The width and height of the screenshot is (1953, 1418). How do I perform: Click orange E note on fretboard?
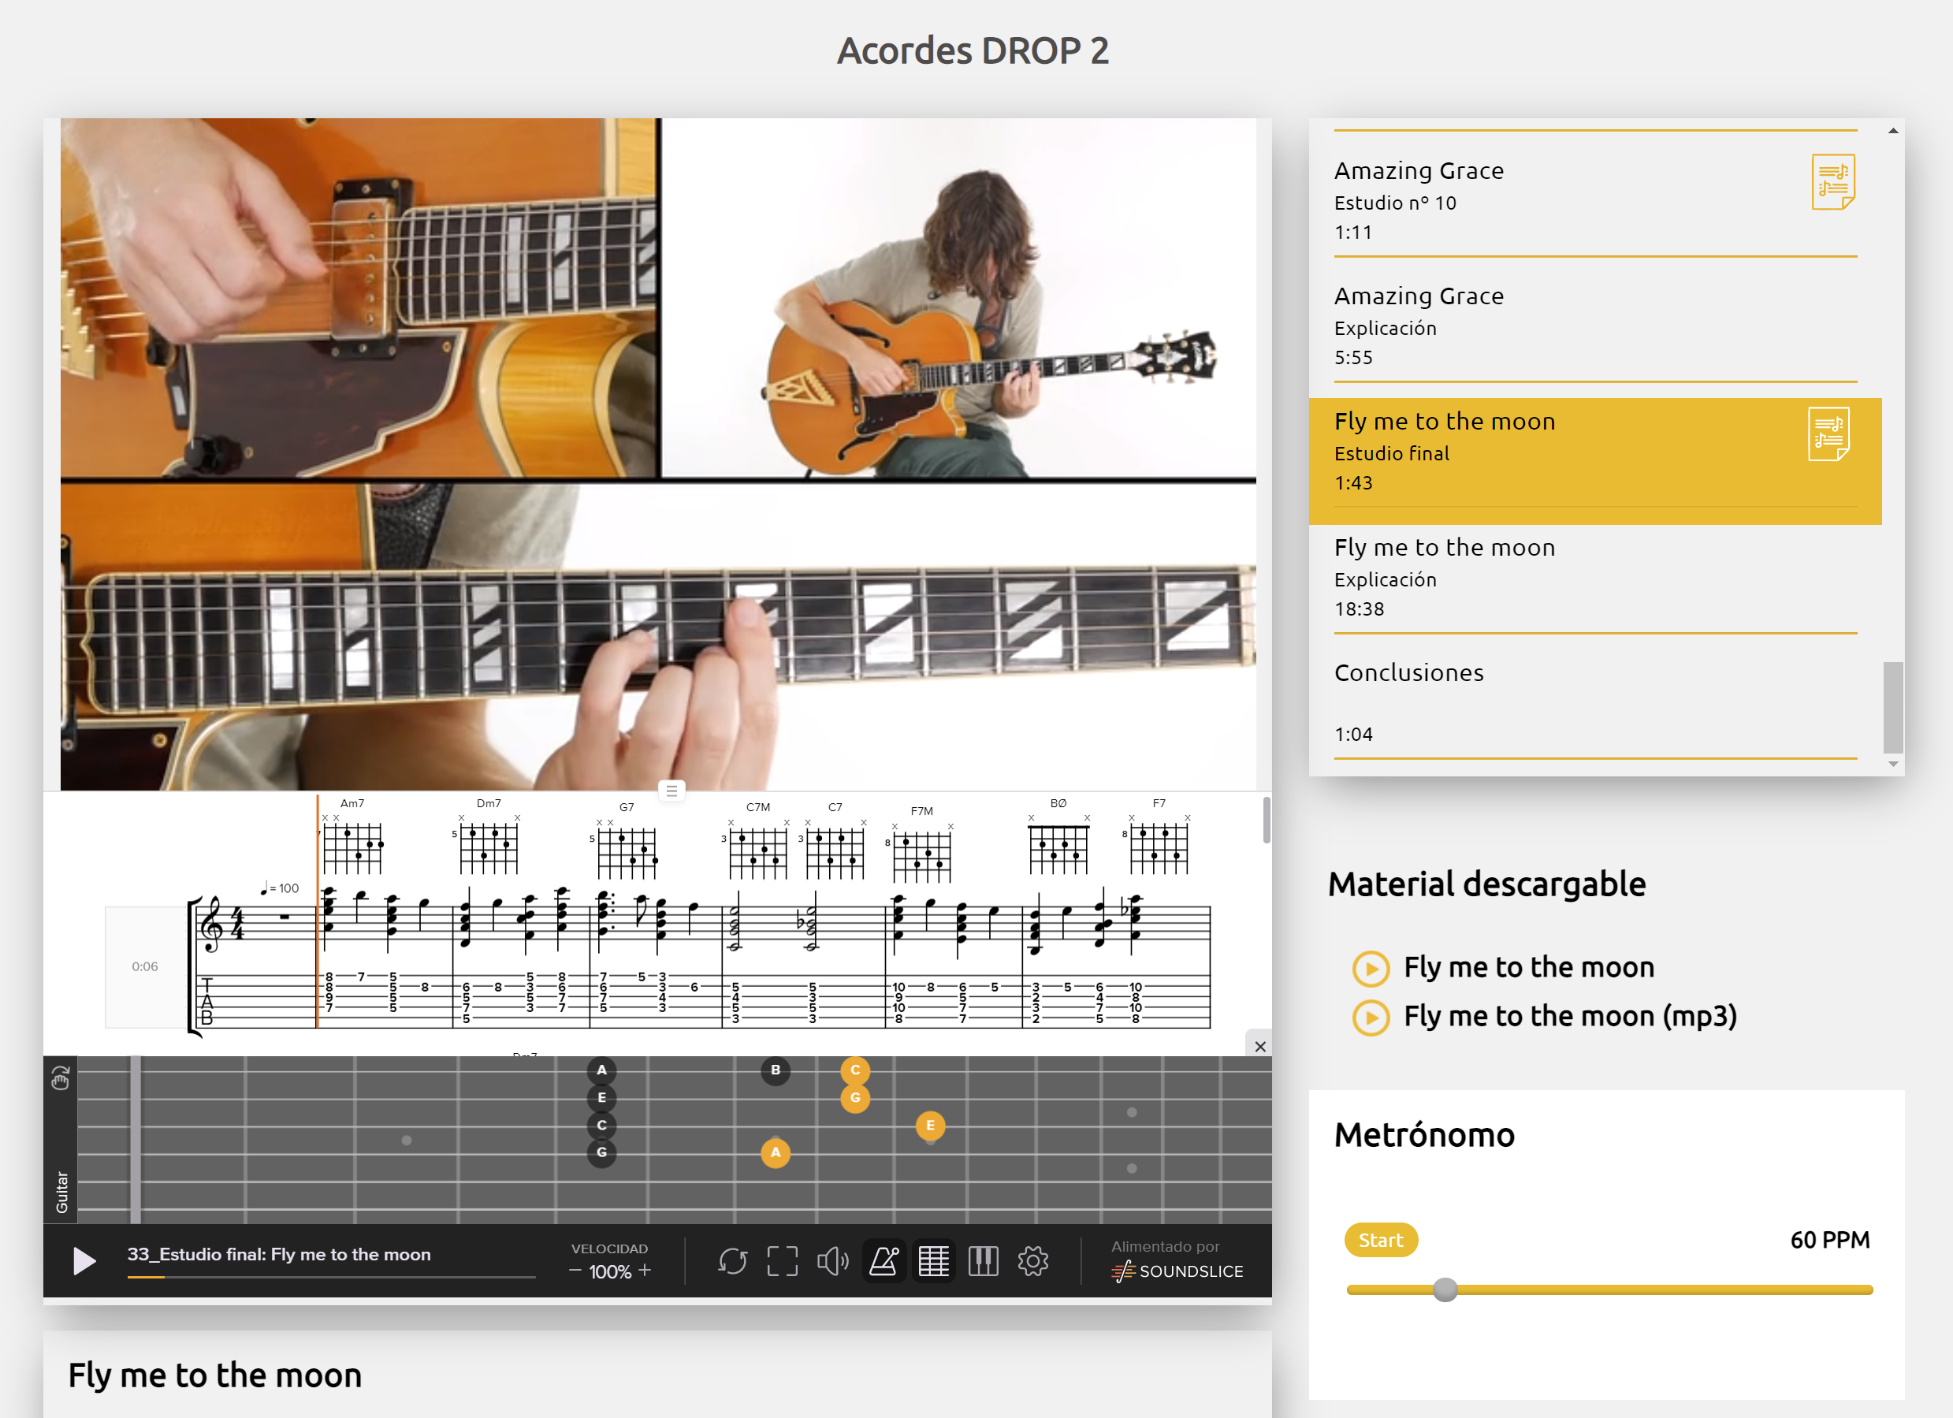pyautogui.click(x=930, y=1126)
